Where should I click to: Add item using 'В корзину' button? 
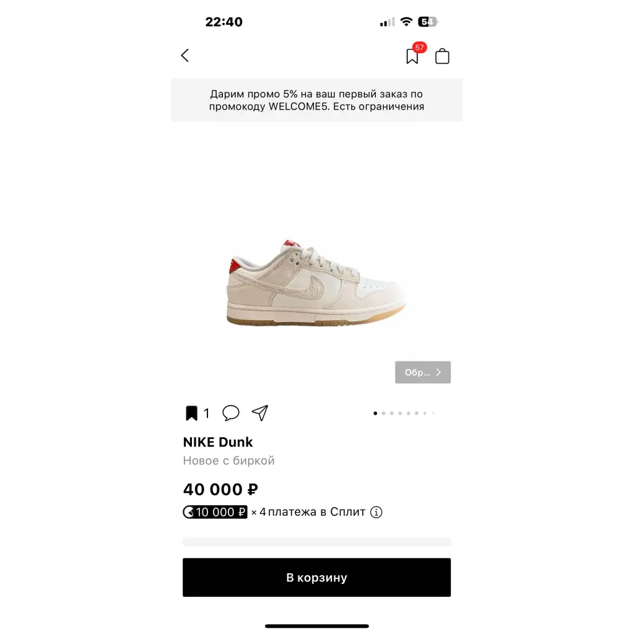316,578
